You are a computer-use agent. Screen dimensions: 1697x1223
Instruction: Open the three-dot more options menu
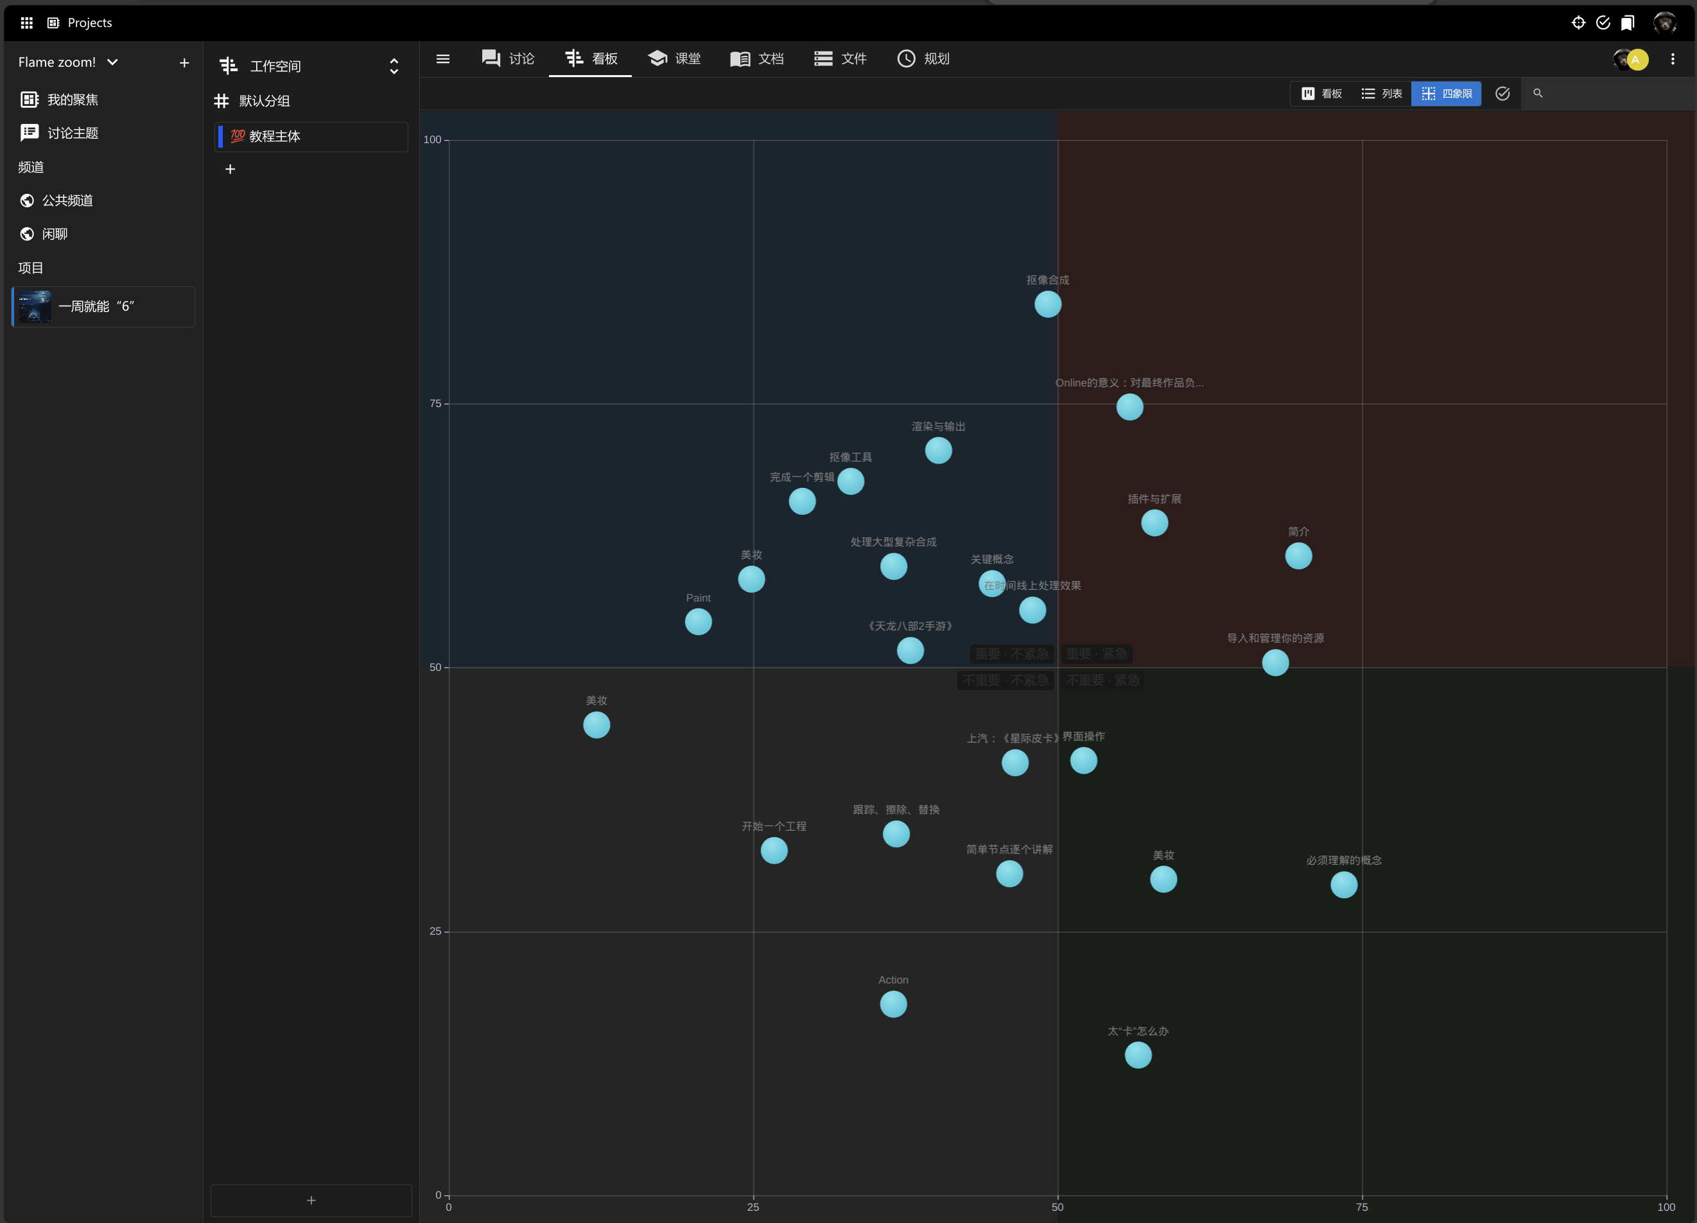[x=1673, y=59]
